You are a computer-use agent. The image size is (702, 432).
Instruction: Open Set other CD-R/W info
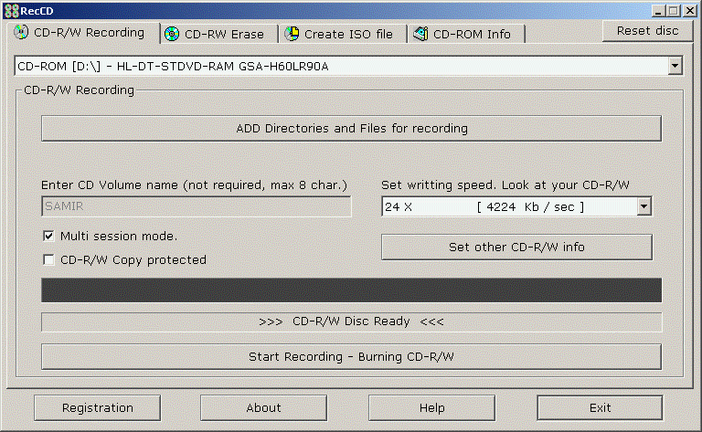point(516,247)
